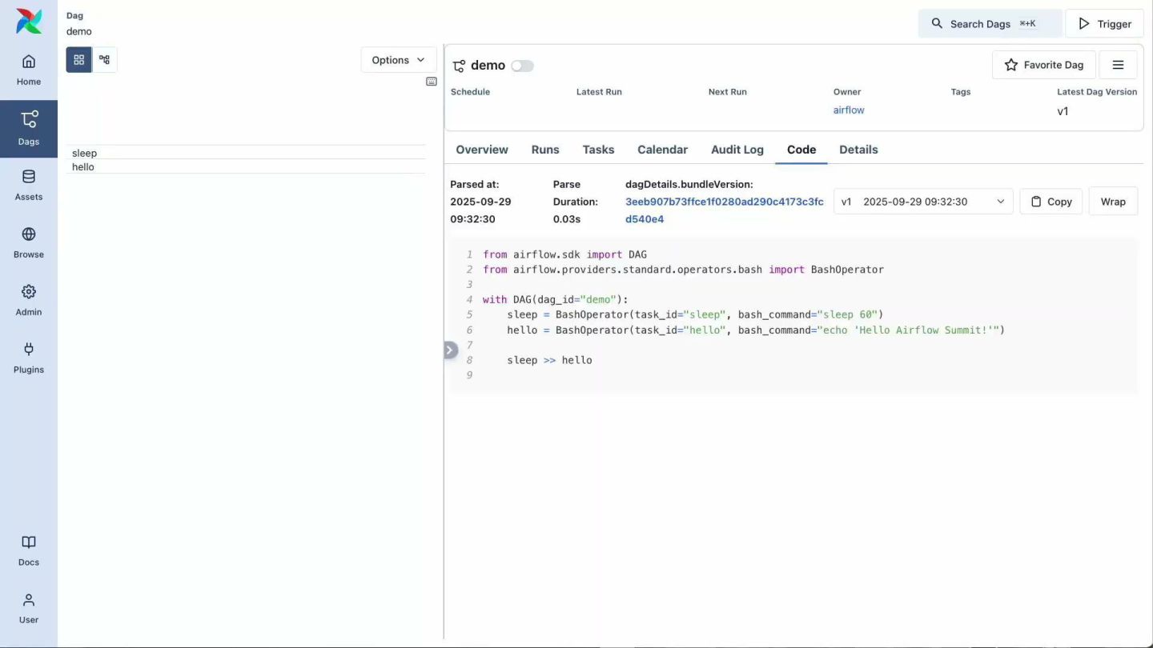
Task: Switch to grid view
Action: [78, 60]
